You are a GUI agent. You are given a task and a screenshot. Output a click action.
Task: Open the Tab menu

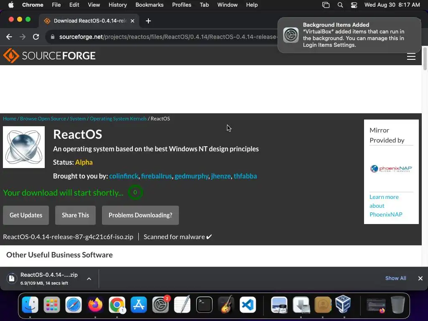(204, 5)
